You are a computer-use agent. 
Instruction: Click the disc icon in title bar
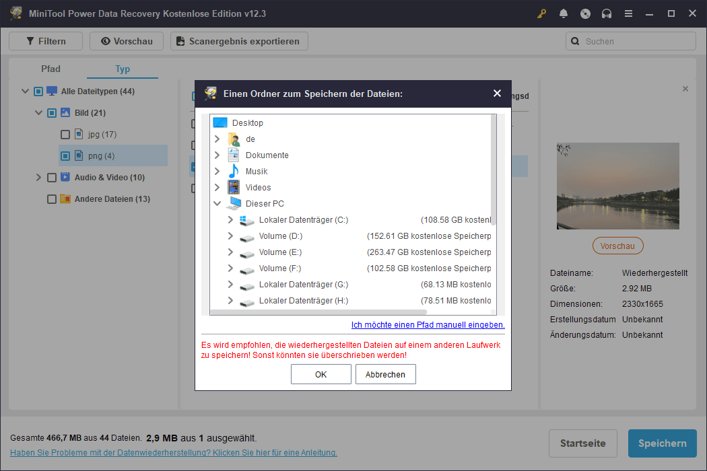pos(585,13)
